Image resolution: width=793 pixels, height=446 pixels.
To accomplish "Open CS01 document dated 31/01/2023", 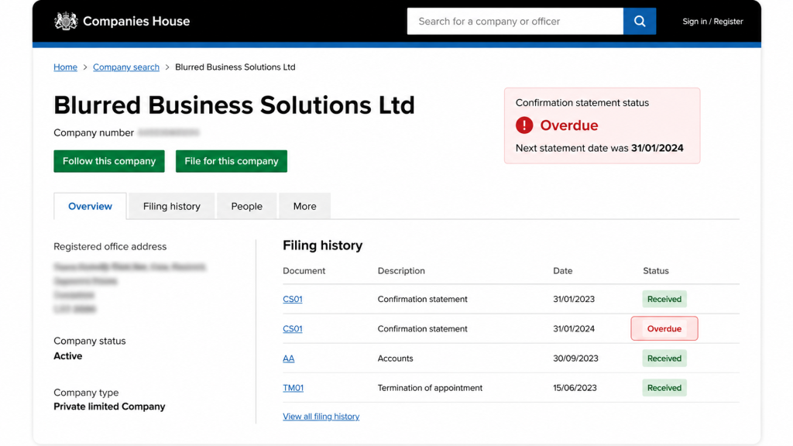I will pyautogui.click(x=292, y=299).
